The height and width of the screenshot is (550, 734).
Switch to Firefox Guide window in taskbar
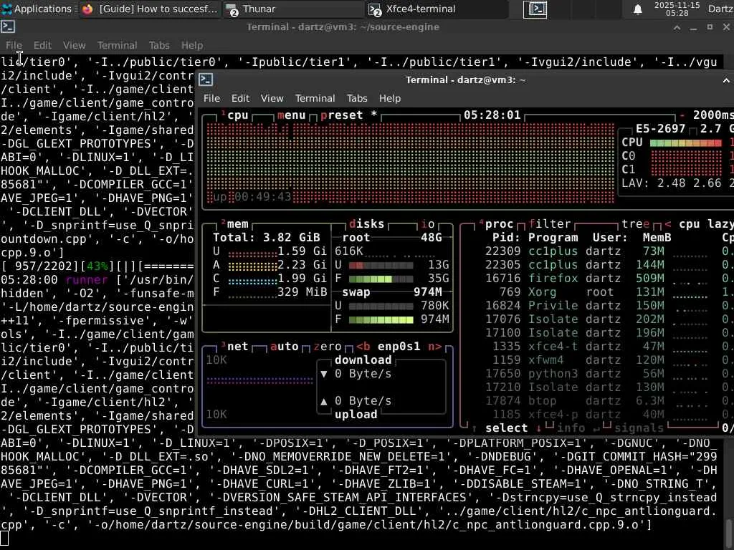click(150, 9)
